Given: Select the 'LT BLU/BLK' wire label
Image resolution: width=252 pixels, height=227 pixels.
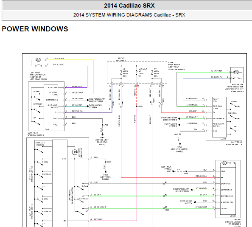Looking at the screenshot, I should 77,105.
